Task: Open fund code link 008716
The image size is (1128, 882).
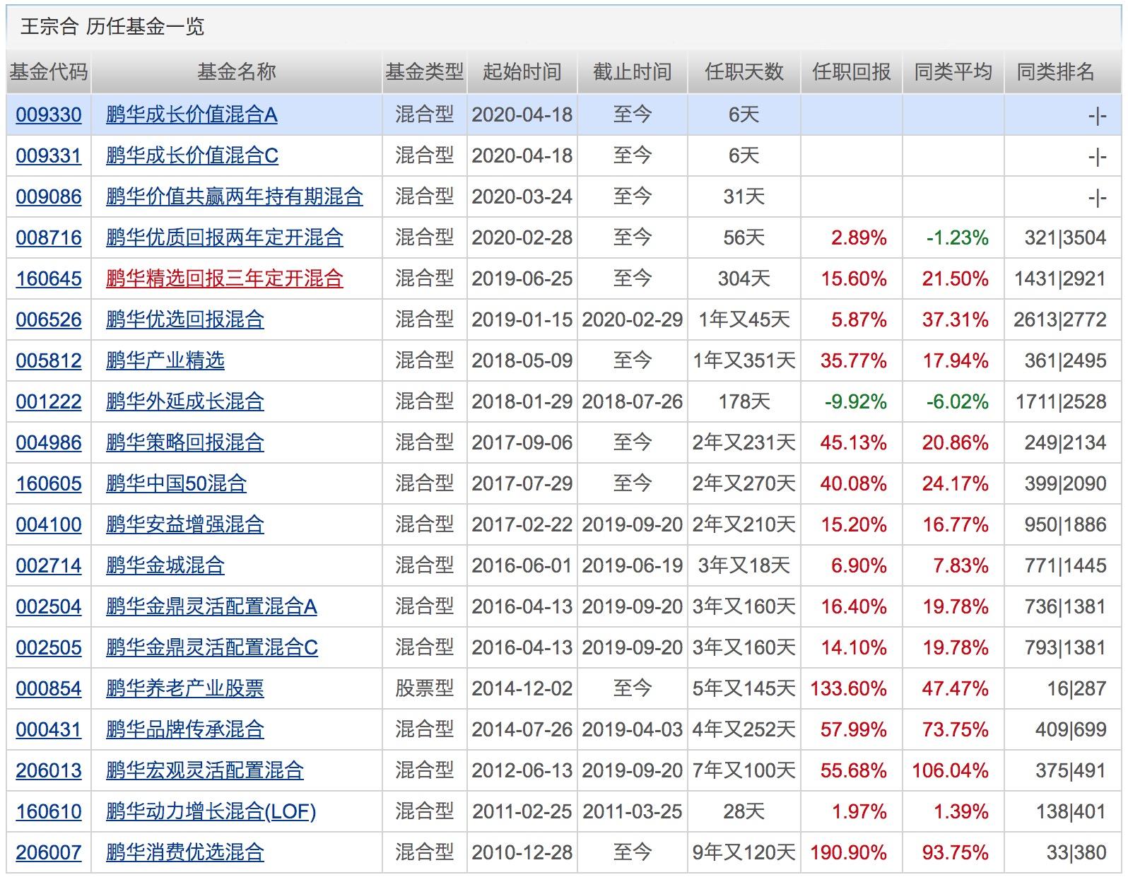Action: (x=49, y=237)
